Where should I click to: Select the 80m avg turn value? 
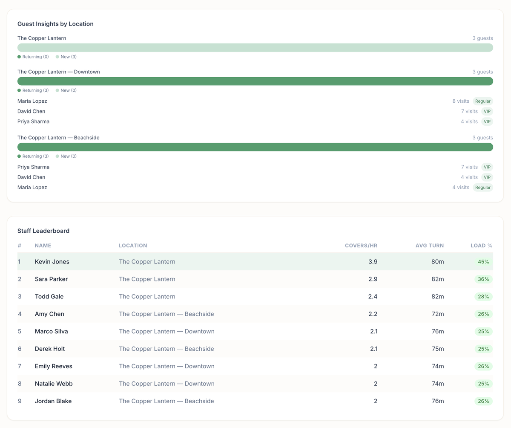click(437, 262)
